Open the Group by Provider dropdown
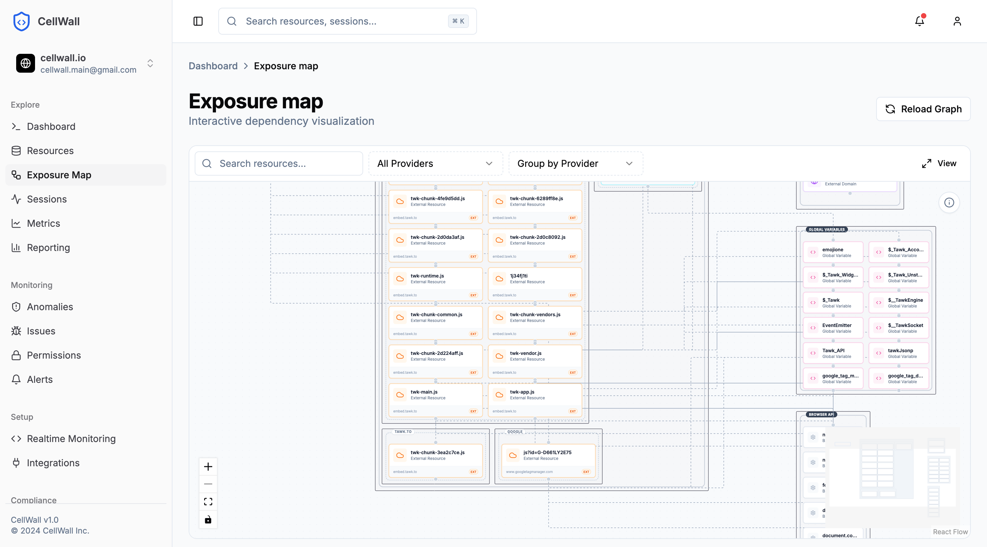The image size is (987, 547). [x=575, y=163]
